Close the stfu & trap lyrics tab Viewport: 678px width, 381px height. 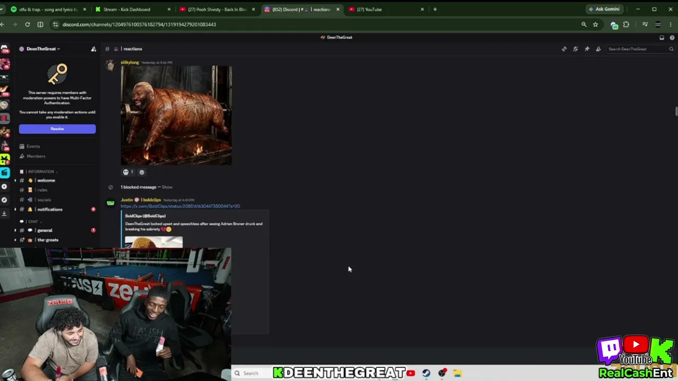click(84, 9)
